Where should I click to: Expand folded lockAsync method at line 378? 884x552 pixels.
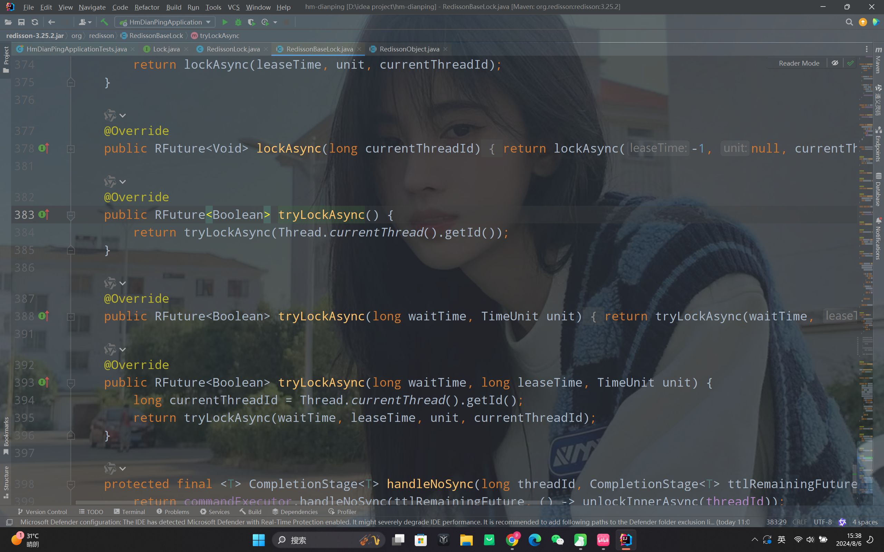(71, 149)
